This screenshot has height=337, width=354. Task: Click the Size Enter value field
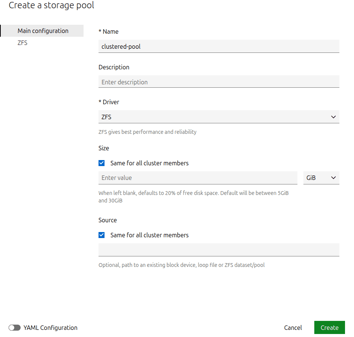coord(197,178)
